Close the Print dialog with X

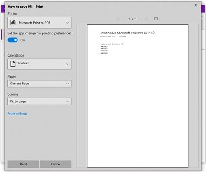pos(196,5)
